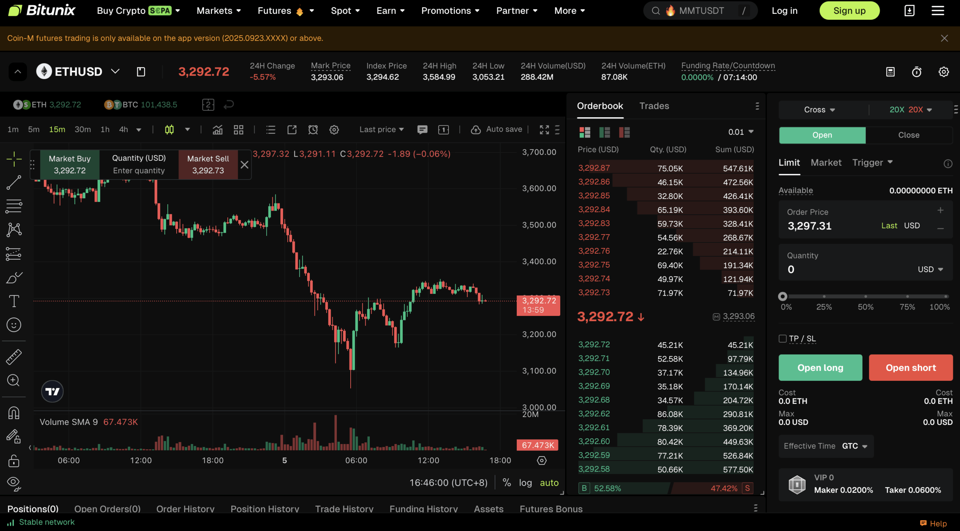This screenshot has height=531, width=960.
Task: Open chart settings gear icon
Action: pos(334,130)
